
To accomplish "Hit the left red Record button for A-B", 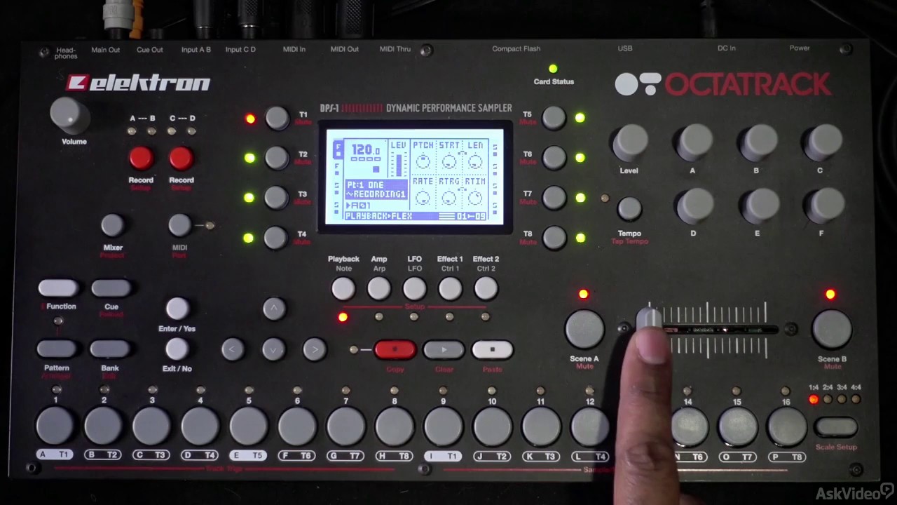I will (141, 159).
